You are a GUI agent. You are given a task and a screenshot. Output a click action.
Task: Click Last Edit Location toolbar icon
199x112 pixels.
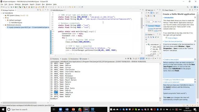click(x=70, y=7)
